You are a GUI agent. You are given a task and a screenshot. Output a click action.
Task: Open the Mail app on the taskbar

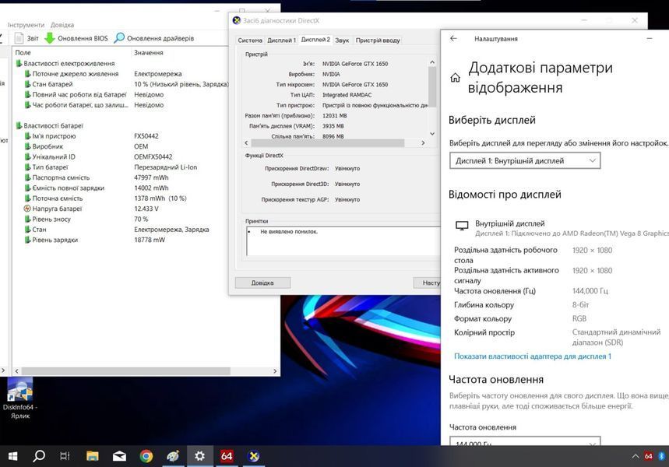119,456
